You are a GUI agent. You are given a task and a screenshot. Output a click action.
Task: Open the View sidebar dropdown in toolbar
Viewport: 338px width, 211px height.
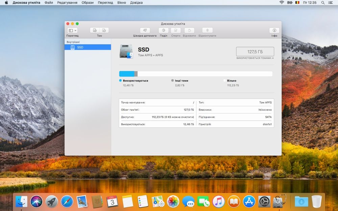(x=72, y=30)
